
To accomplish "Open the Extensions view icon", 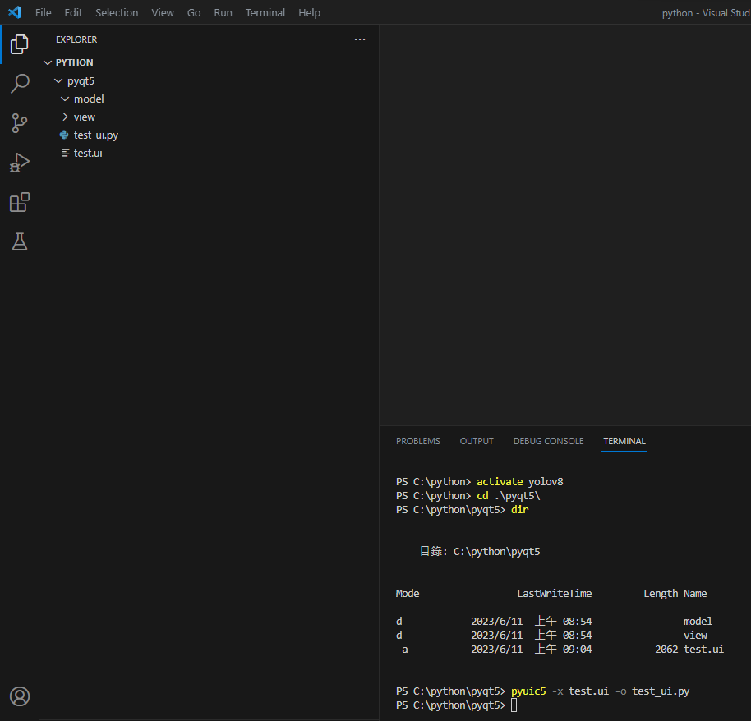I will click(20, 202).
